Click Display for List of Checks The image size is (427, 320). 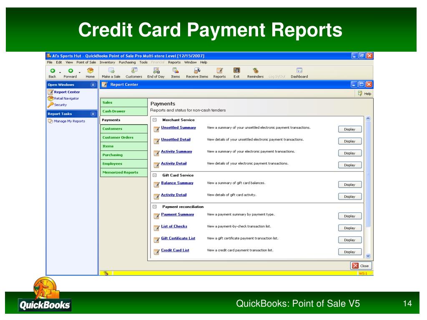(350, 228)
